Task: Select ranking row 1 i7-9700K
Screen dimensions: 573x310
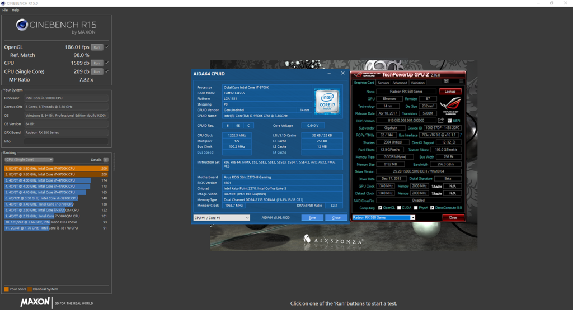Action: (56, 169)
